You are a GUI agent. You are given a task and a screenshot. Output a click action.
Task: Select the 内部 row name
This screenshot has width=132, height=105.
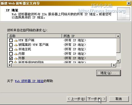[x=22, y=54]
